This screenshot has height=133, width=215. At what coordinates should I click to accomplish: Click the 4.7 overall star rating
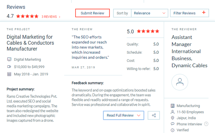click(x=27, y=16)
